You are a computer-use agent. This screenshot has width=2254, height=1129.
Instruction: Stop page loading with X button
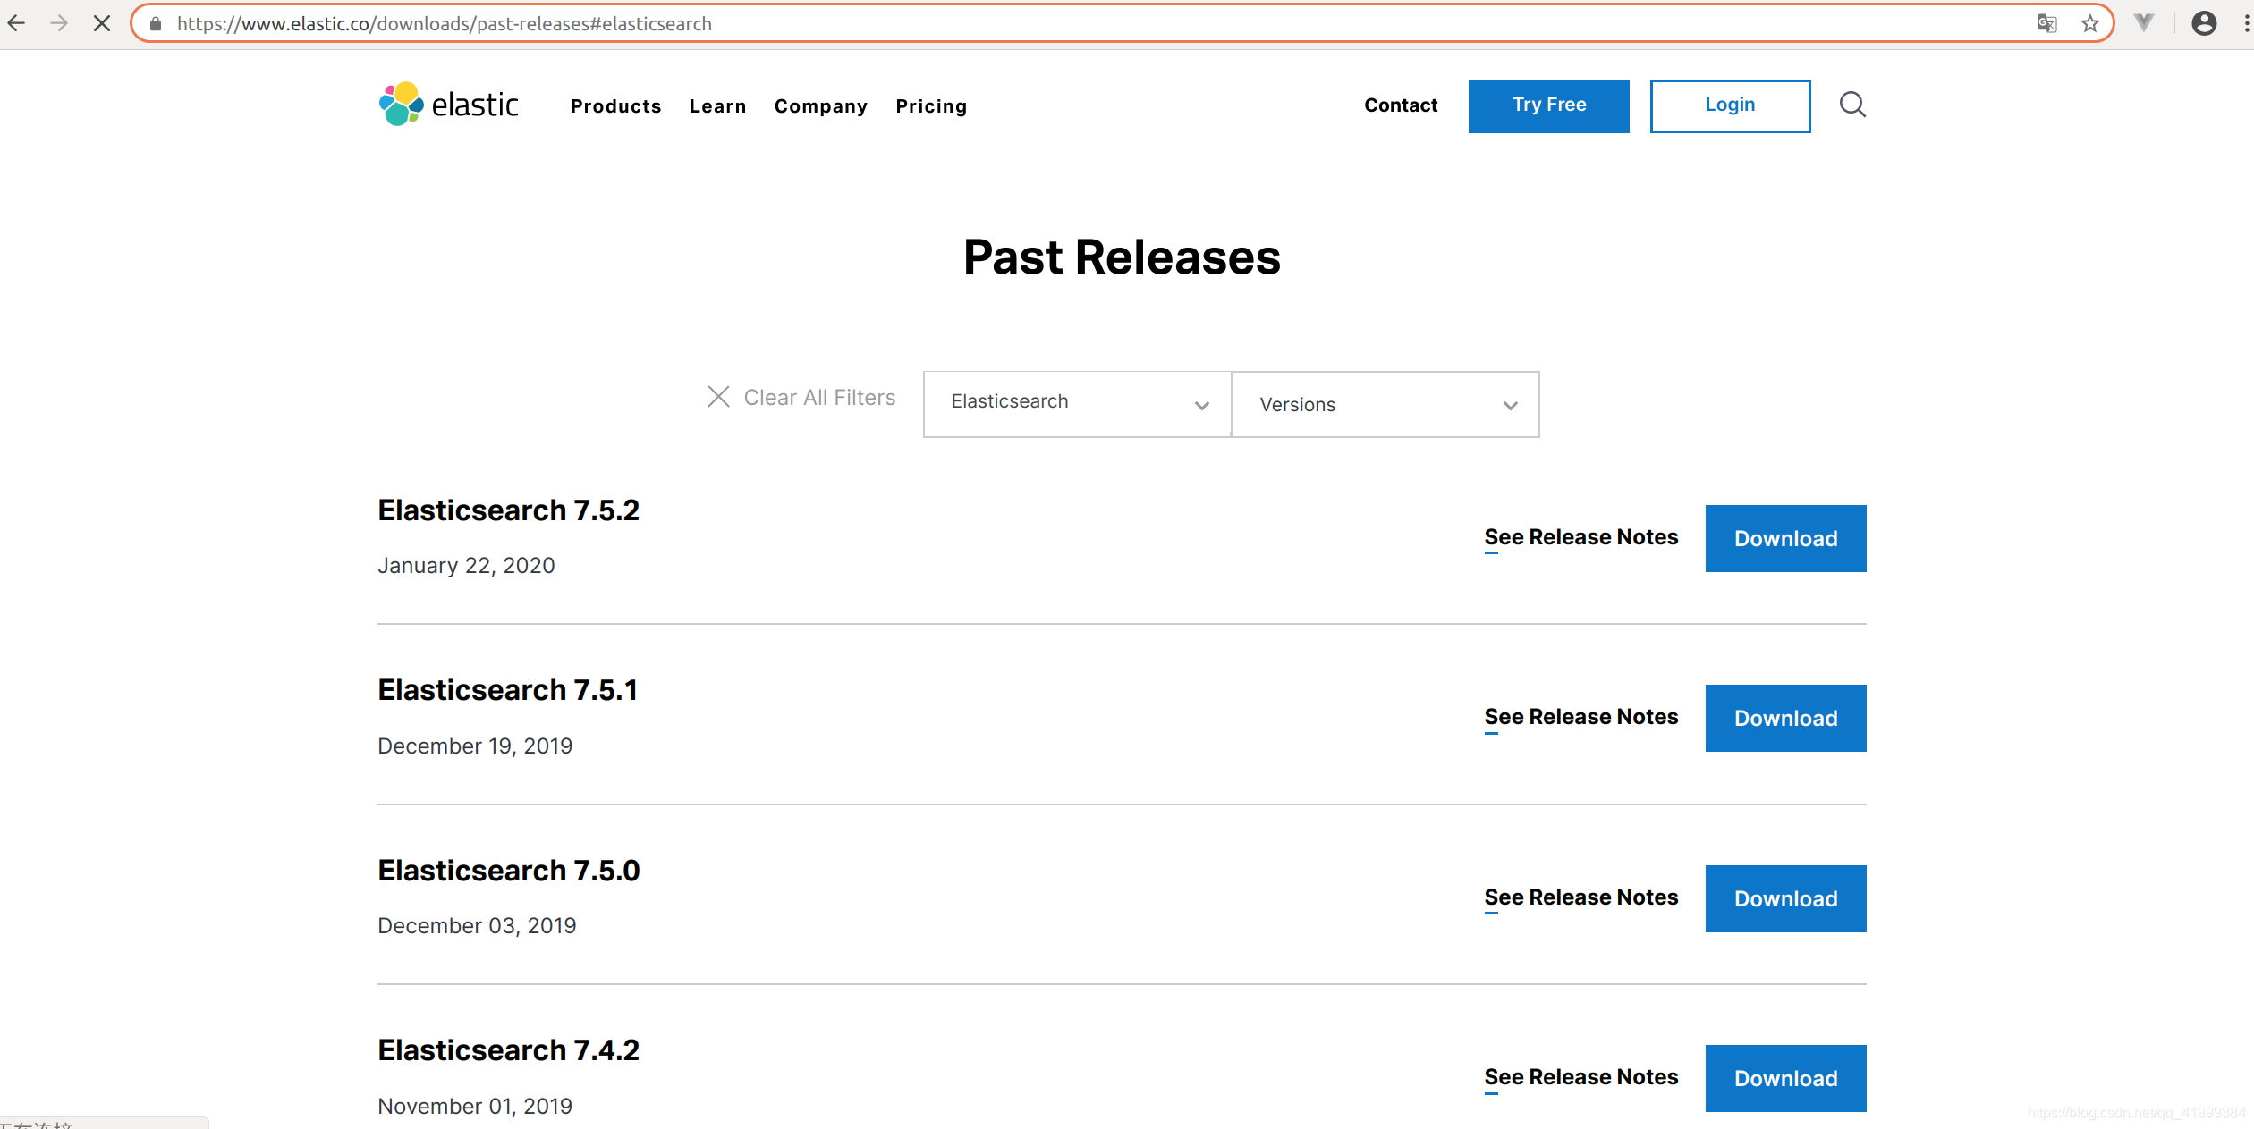[102, 23]
